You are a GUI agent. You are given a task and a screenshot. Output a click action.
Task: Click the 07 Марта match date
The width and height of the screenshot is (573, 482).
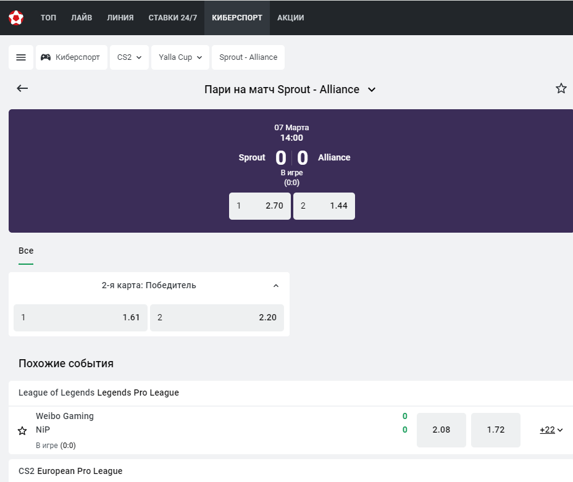[291, 128]
